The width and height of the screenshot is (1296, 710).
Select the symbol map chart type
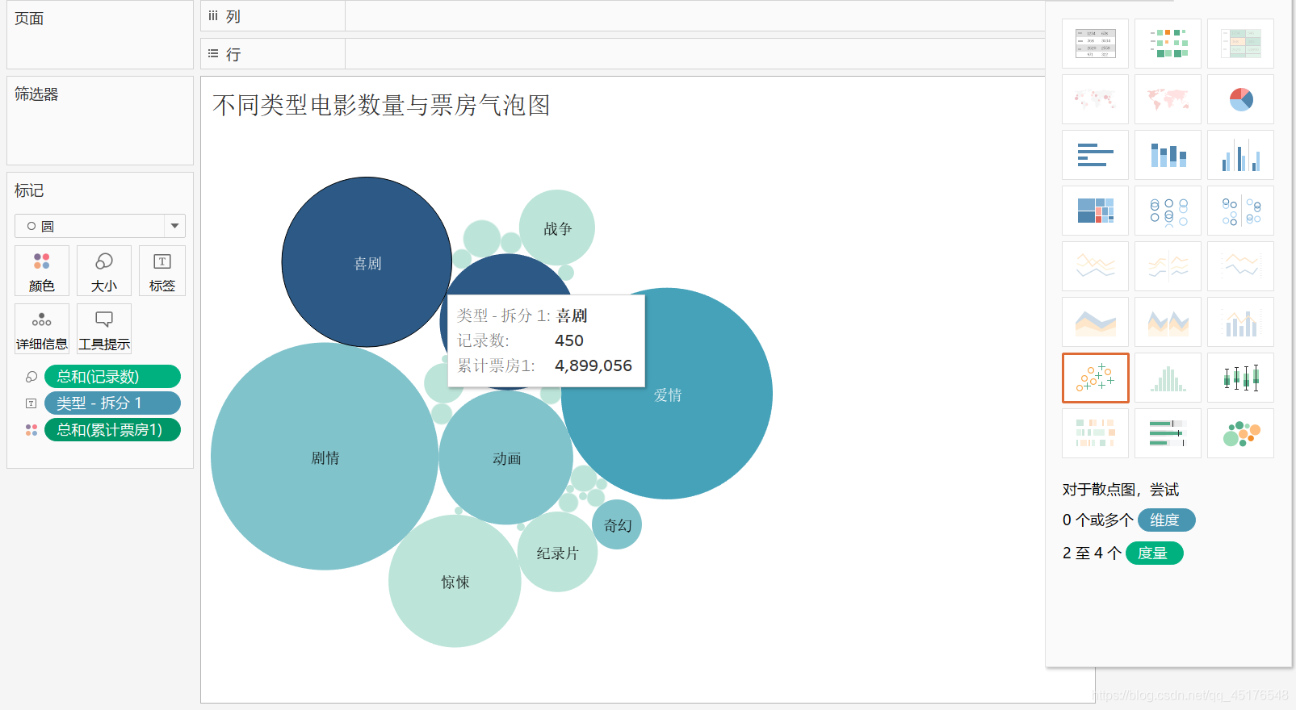[x=1095, y=99]
